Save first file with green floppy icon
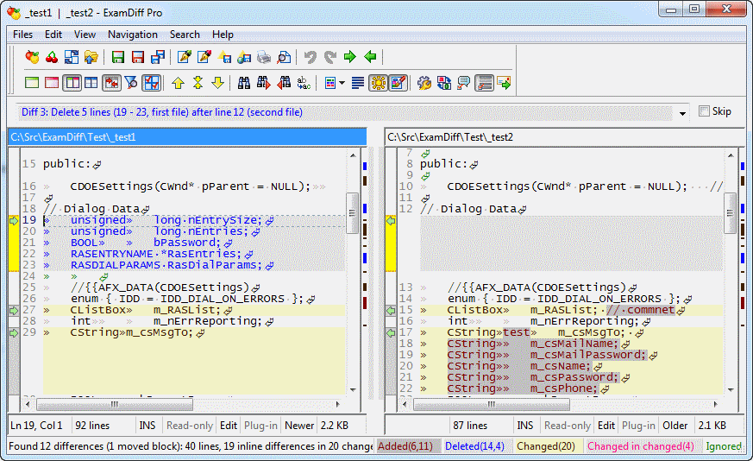 point(117,57)
